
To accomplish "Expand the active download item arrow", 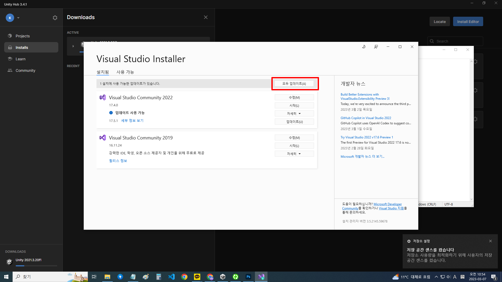I will click(x=73, y=46).
